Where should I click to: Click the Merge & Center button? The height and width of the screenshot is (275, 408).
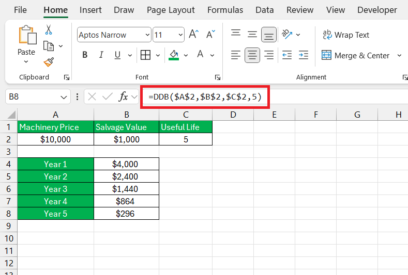[355, 56]
